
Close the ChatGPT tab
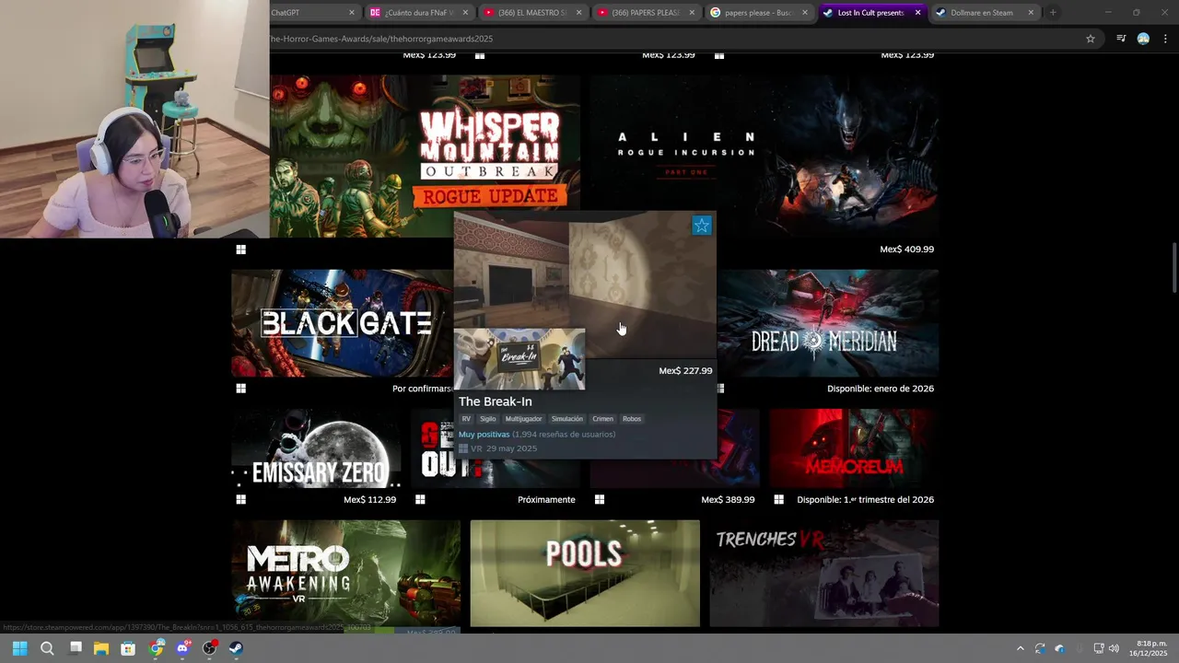click(x=352, y=13)
